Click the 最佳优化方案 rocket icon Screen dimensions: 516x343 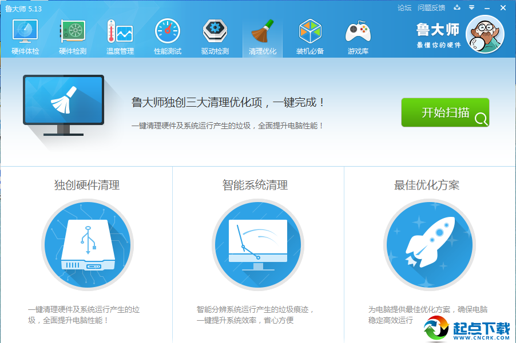[x=430, y=245]
